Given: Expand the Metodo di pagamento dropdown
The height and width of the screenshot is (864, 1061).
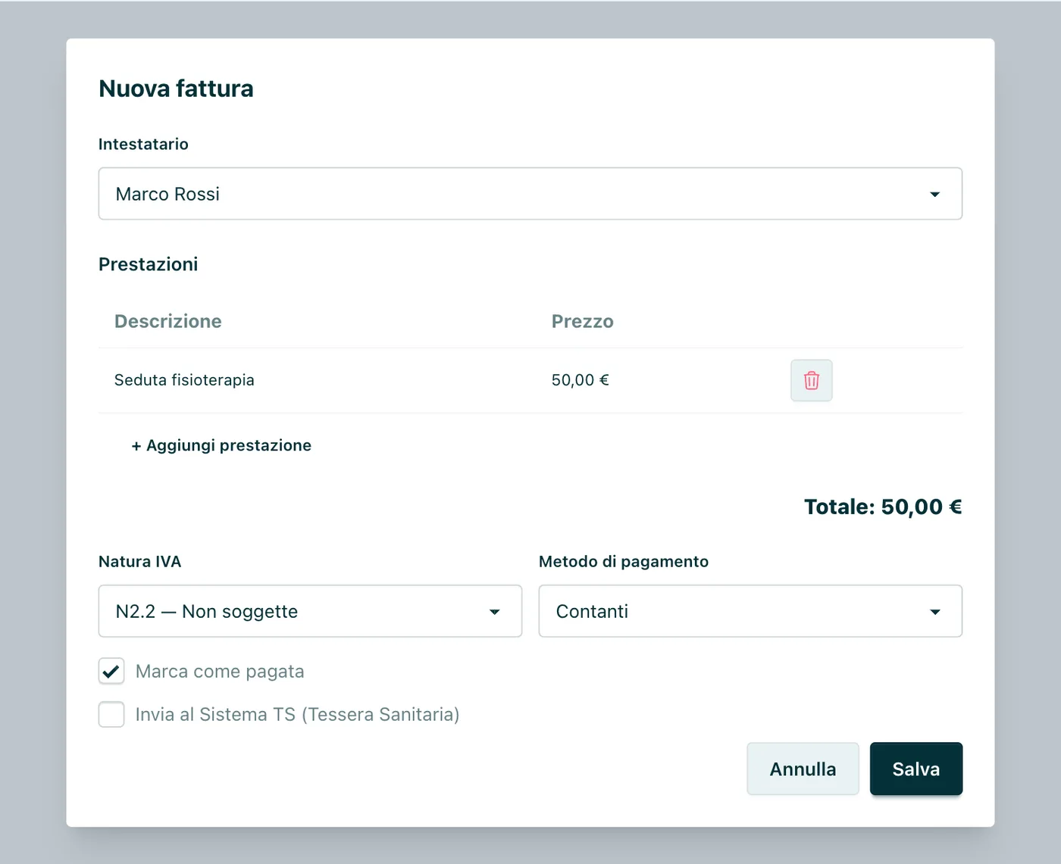Looking at the screenshot, I should [750, 611].
